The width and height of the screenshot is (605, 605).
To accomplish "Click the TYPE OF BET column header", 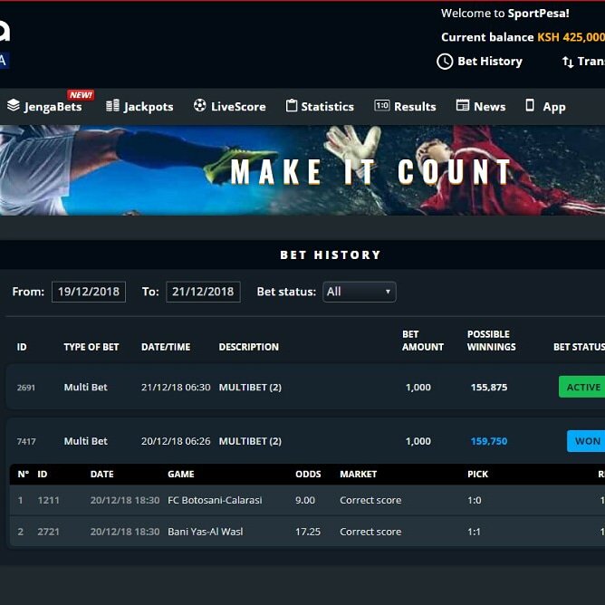I will point(91,347).
